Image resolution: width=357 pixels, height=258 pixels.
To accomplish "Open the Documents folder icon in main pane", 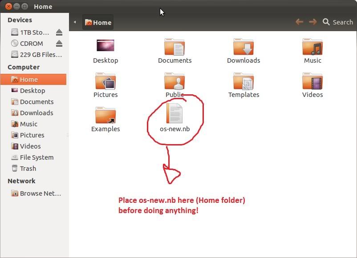I will click(174, 47).
